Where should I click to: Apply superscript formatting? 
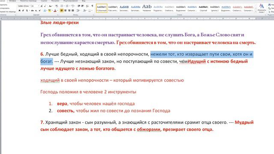tap(40, 11)
